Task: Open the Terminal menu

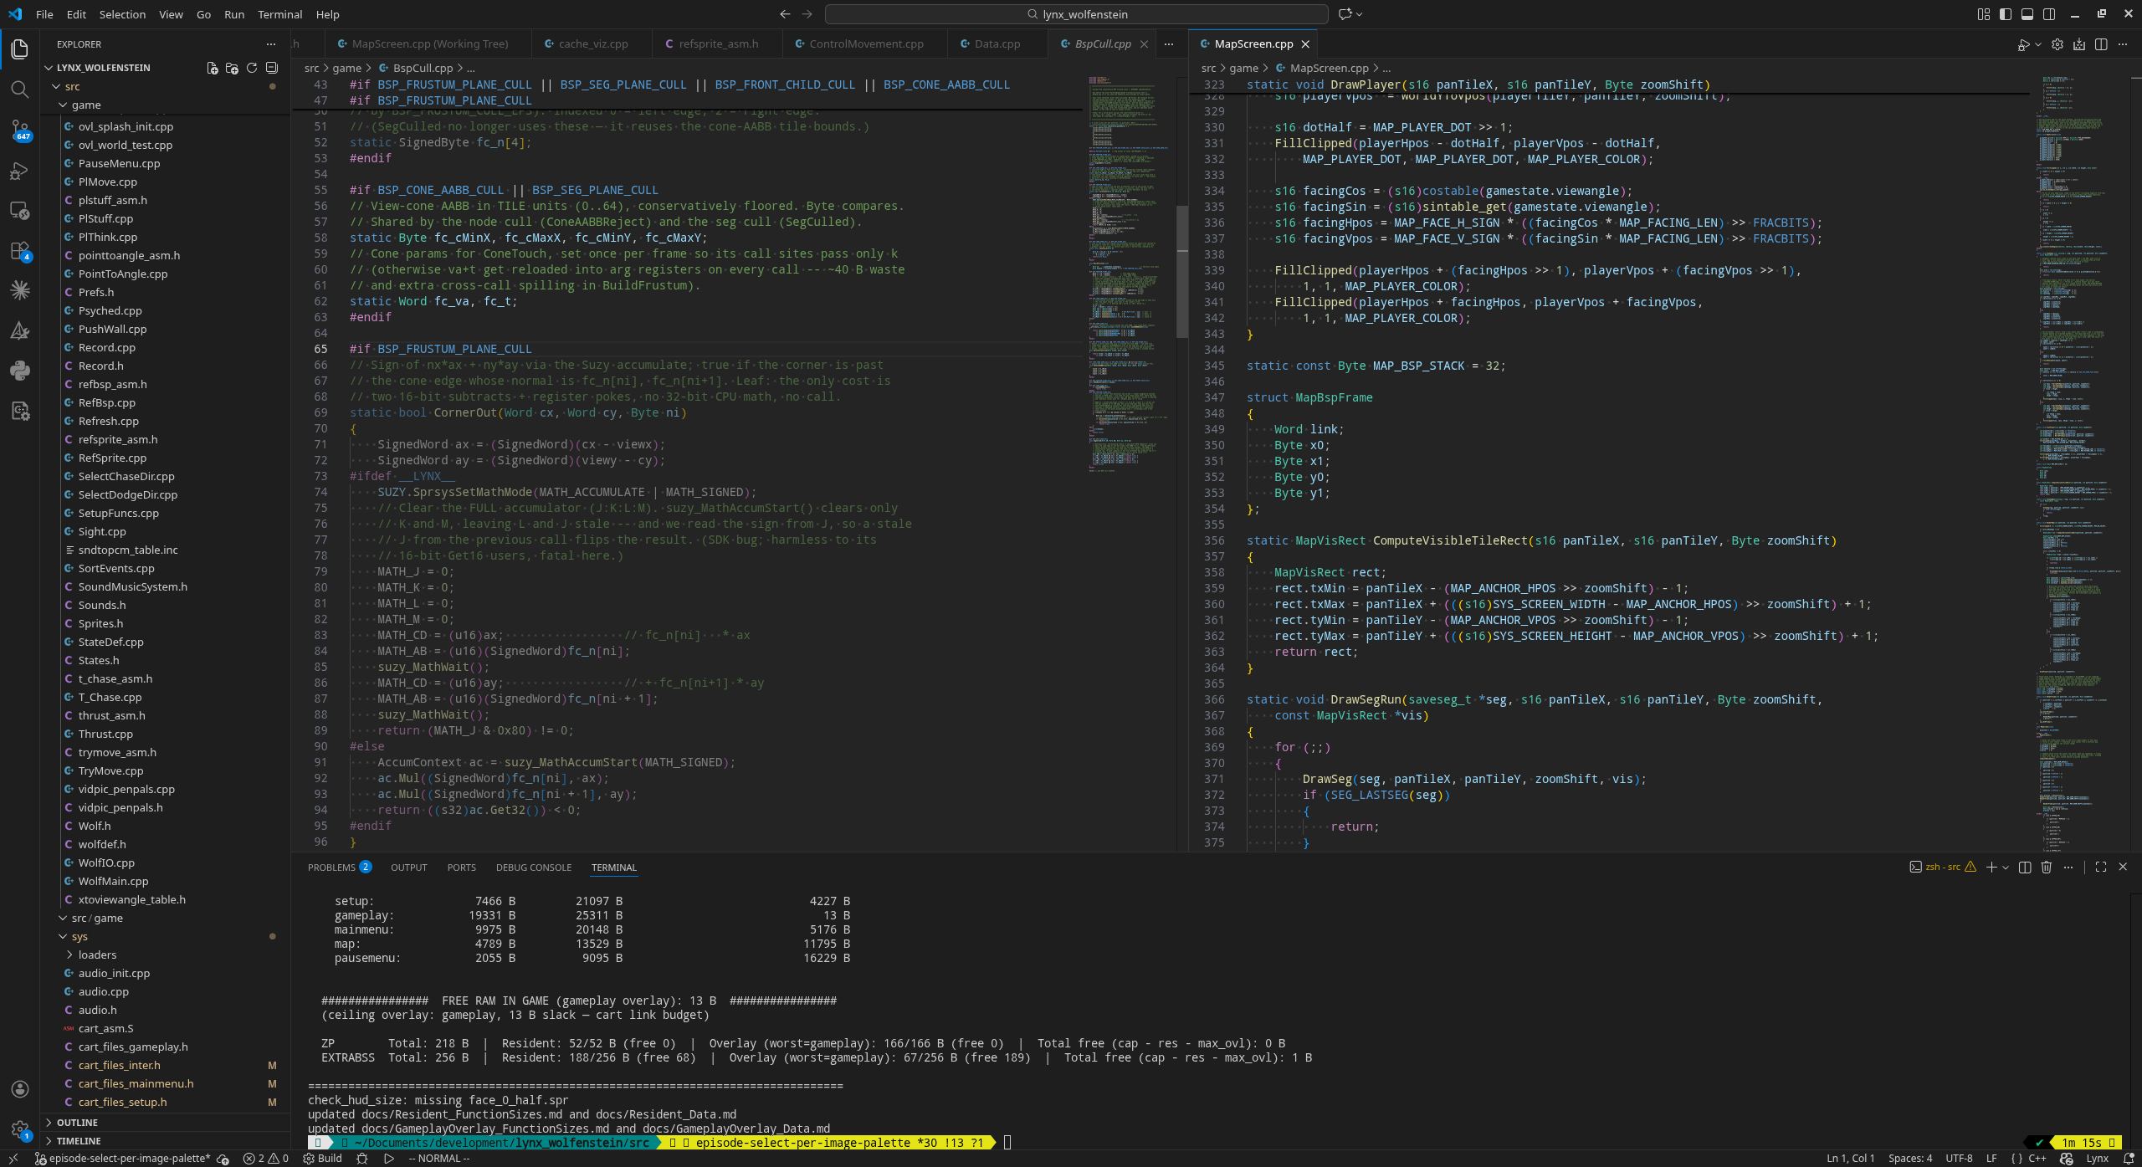Action: click(x=279, y=14)
